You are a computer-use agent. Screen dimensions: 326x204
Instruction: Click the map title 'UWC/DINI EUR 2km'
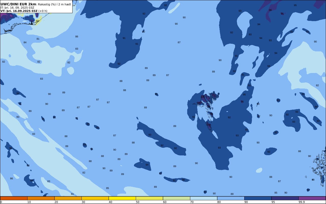pos(18,4)
